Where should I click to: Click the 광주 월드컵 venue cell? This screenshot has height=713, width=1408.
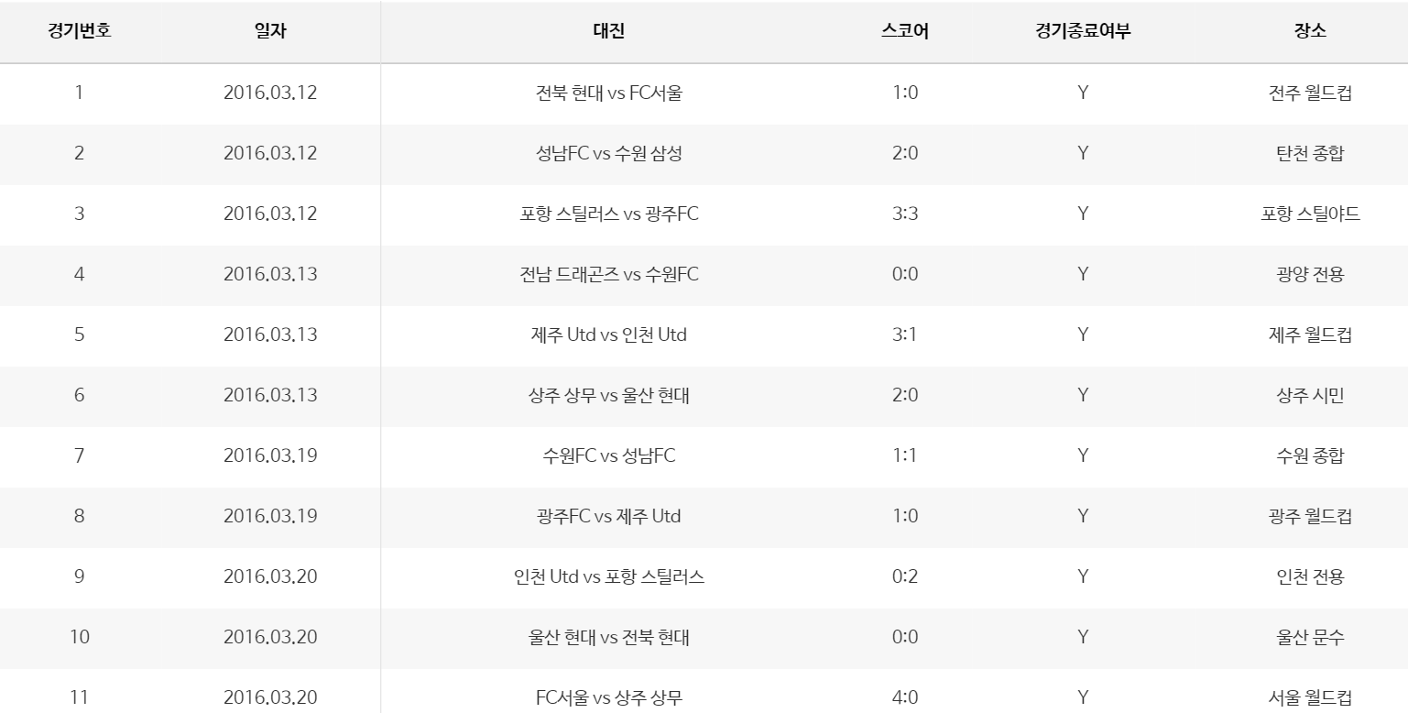pyautogui.click(x=1310, y=516)
